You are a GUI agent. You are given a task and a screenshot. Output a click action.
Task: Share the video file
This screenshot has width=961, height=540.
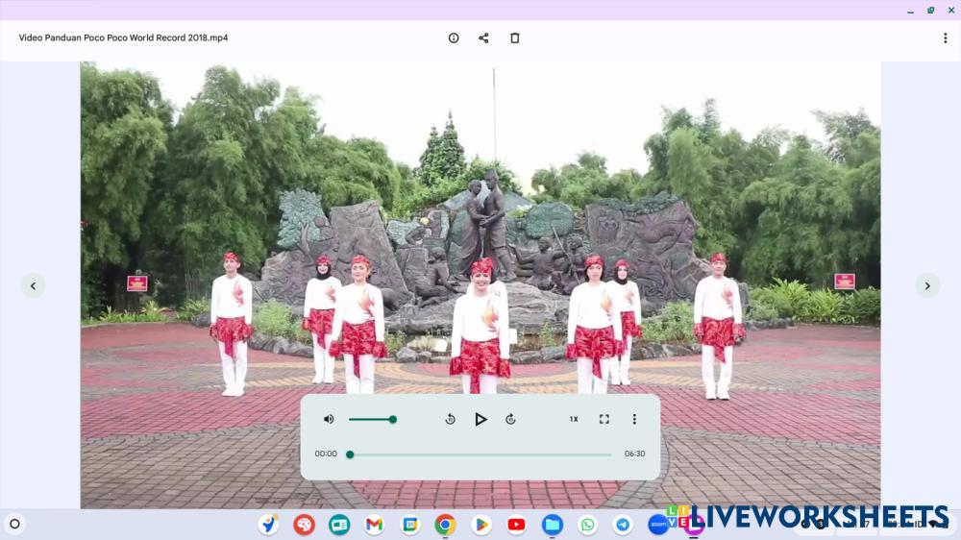[x=483, y=38]
